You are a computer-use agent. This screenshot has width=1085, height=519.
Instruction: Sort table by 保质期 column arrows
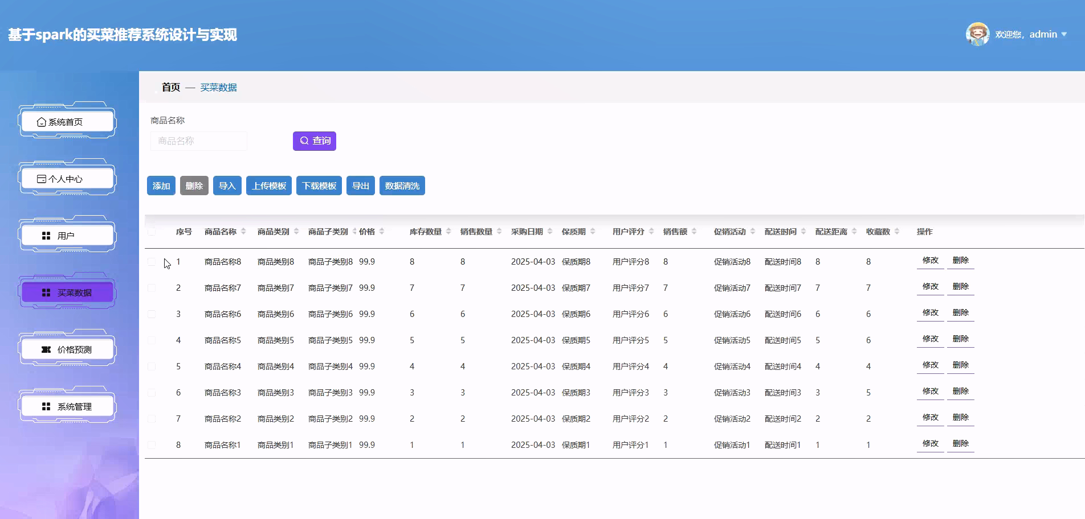593,232
